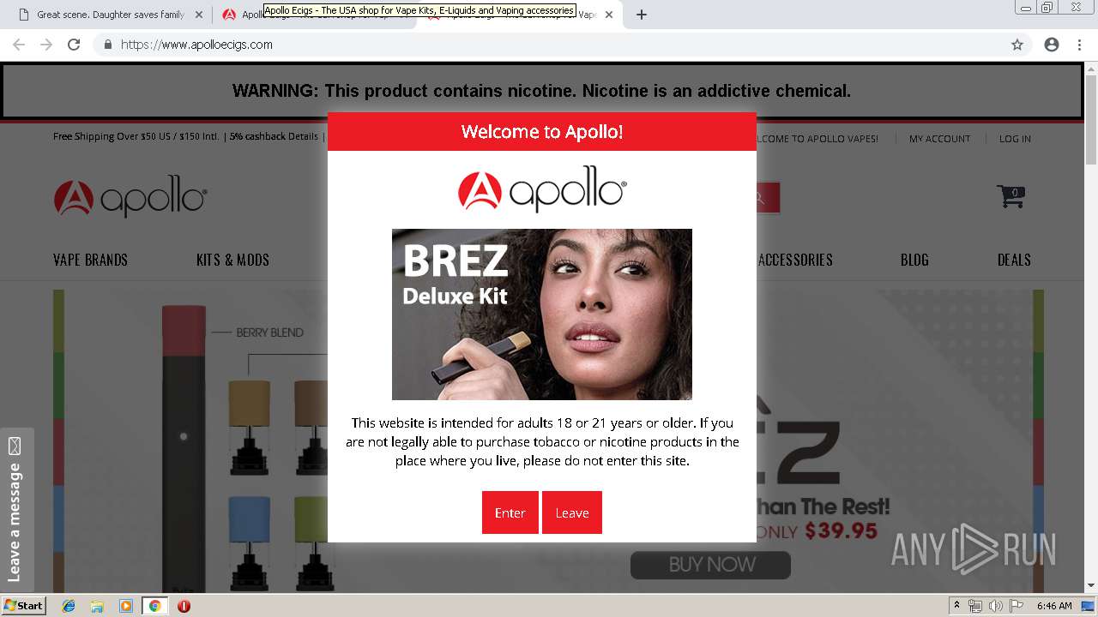Viewport: 1098px width, 617px height.
Task: Close the Great scene tab
Action: pos(199,15)
